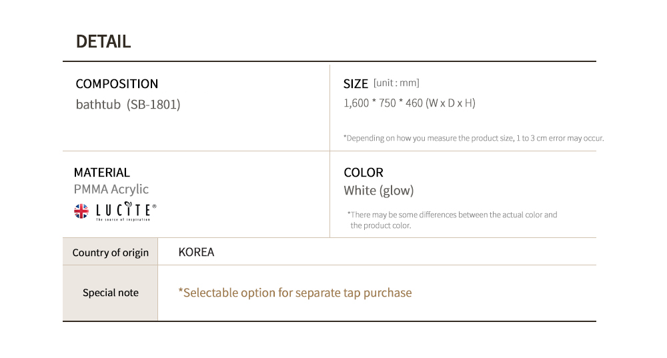
Task: Select the MATERIAL heading
Action: click(102, 173)
